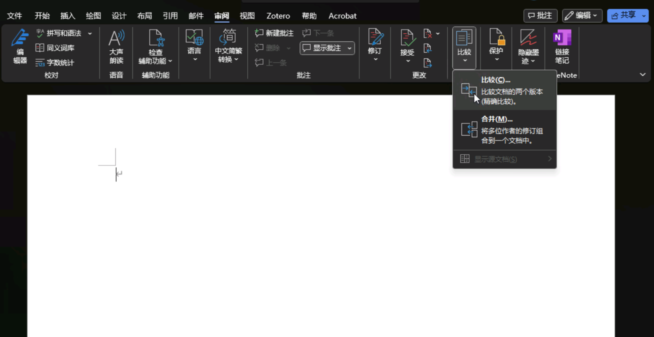Expand 检查辅助功能 dropdown arrow
This screenshot has width=654, height=337.
tap(170, 61)
